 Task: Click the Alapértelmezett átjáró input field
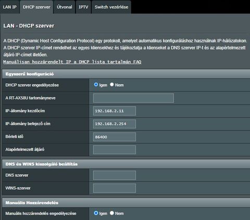[115, 150]
